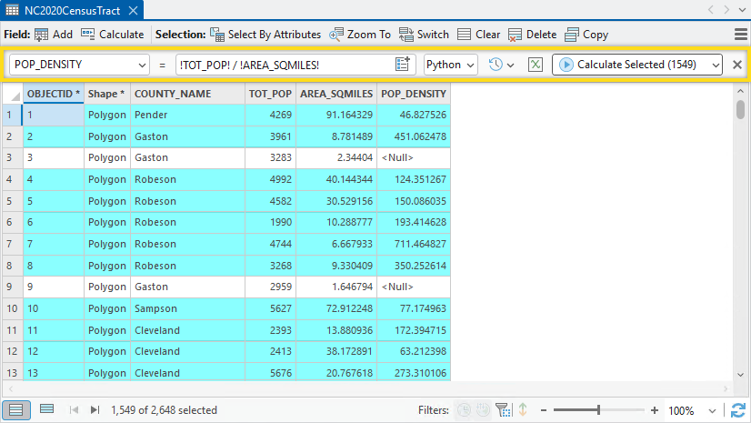Expand the history dropdown arrow
Screen dimensions: 751x423
coord(511,65)
